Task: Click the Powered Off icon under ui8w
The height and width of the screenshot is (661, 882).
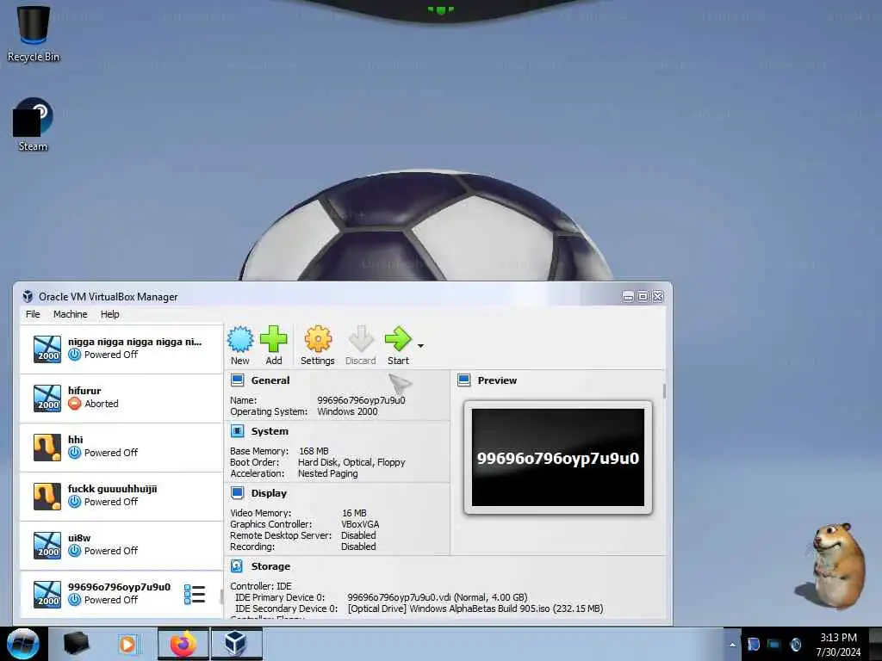Action: pyautogui.click(x=75, y=551)
